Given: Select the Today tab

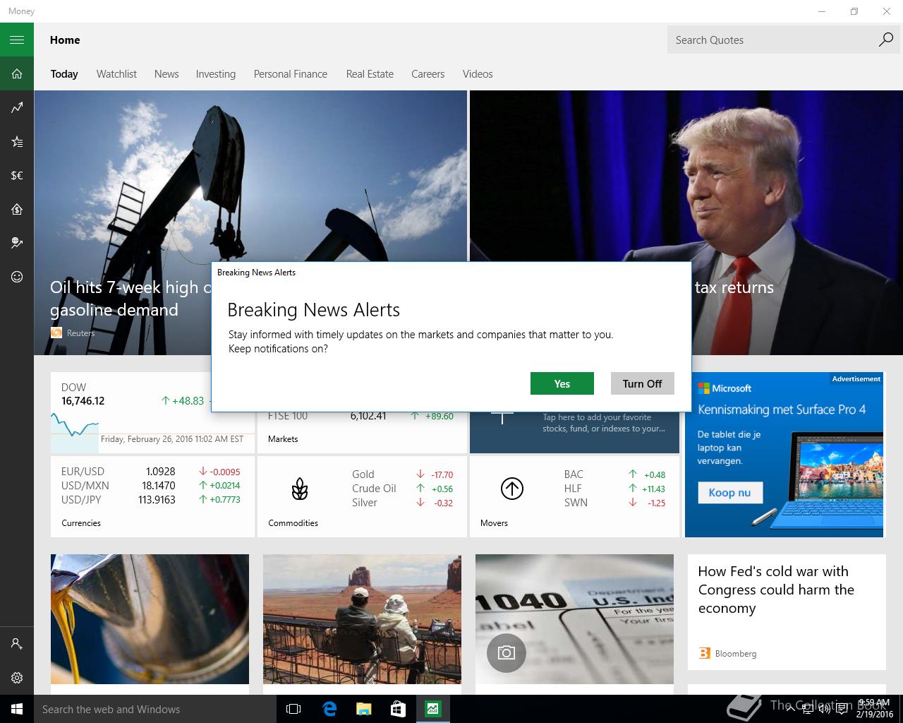Looking at the screenshot, I should pos(64,74).
